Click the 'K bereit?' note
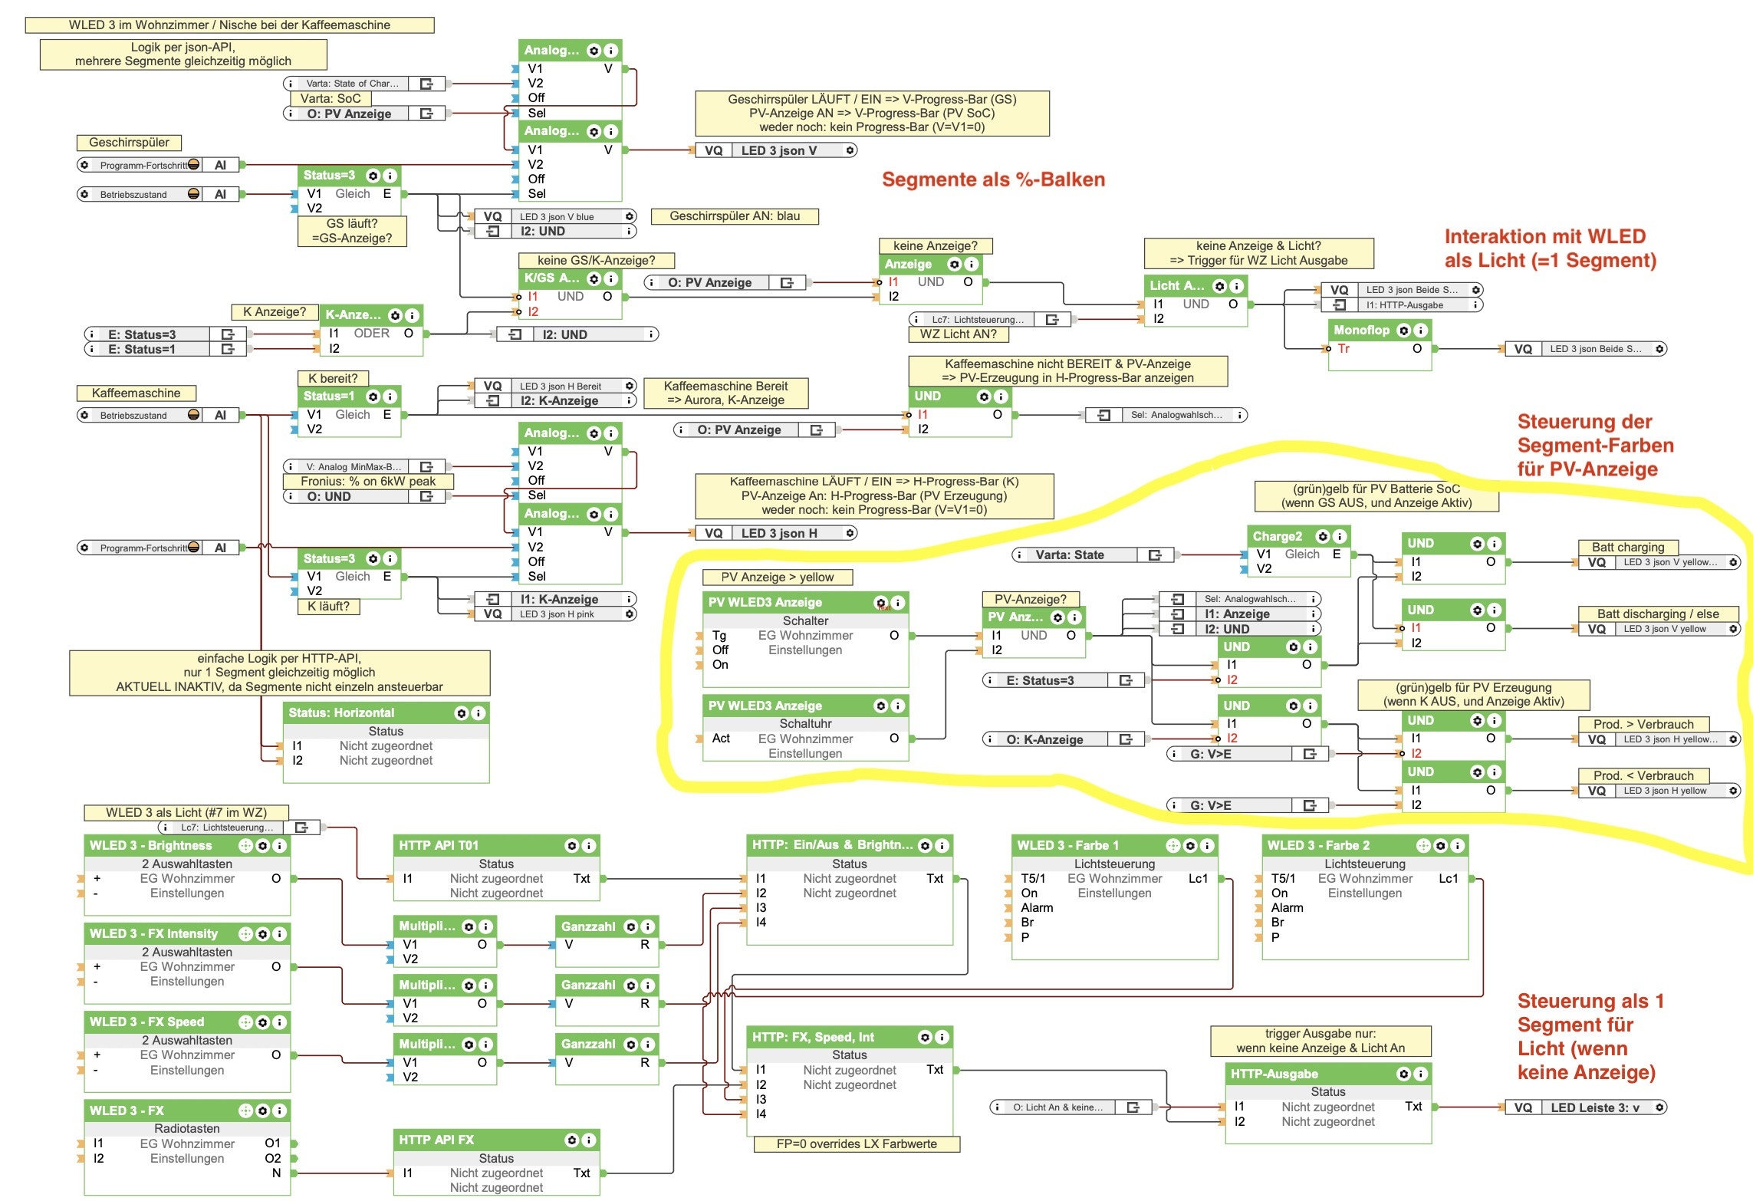Screen dimensions: 1753x1201 (333, 379)
